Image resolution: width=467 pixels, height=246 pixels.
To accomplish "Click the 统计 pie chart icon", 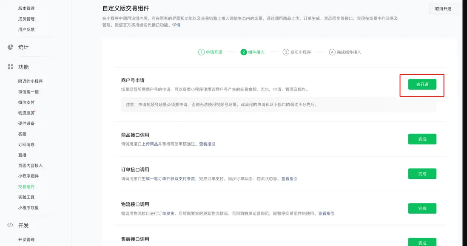I will (x=11, y=47).
